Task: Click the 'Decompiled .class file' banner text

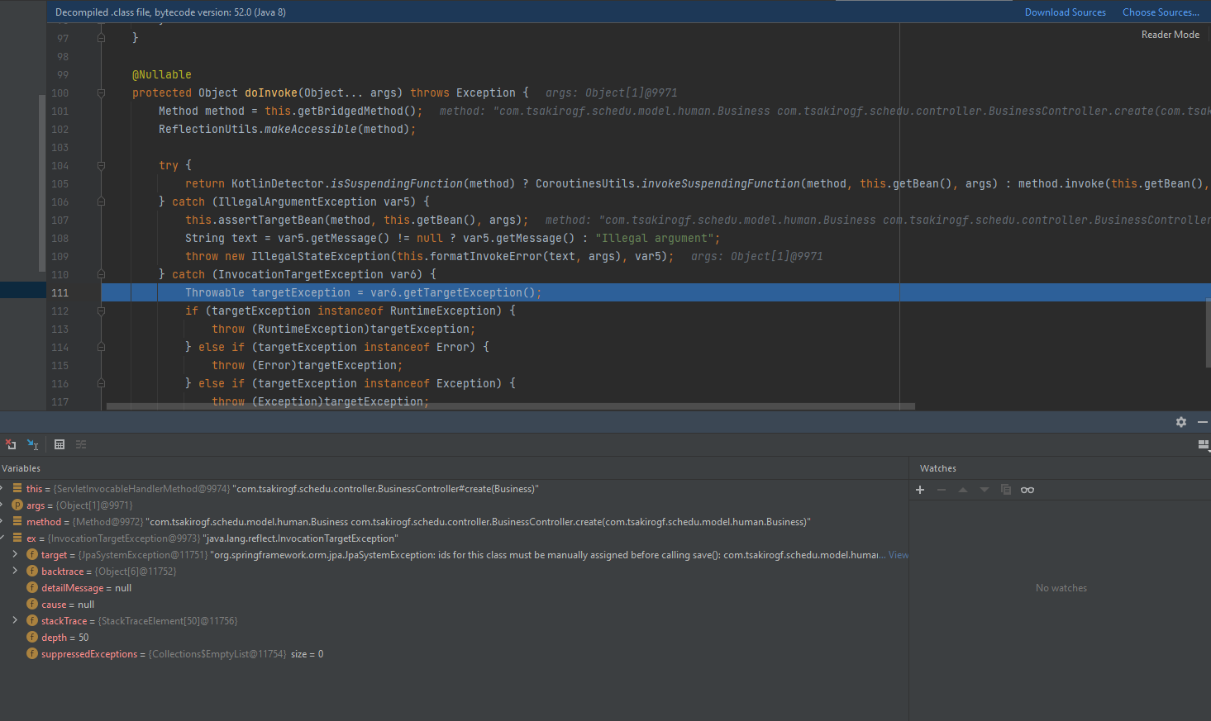Action: (x=170, y=12)
